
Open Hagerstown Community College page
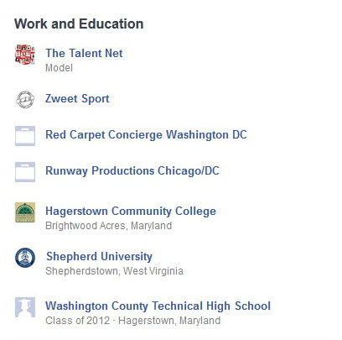pyautogui.click(x=131, y=211)
